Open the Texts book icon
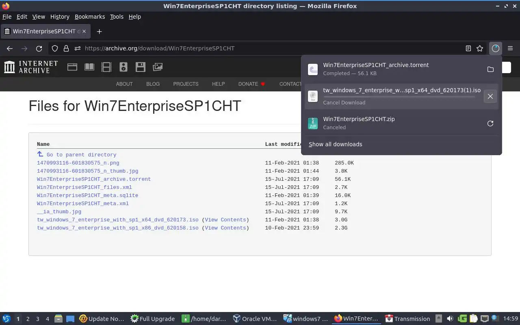 (x=89, y=67)
